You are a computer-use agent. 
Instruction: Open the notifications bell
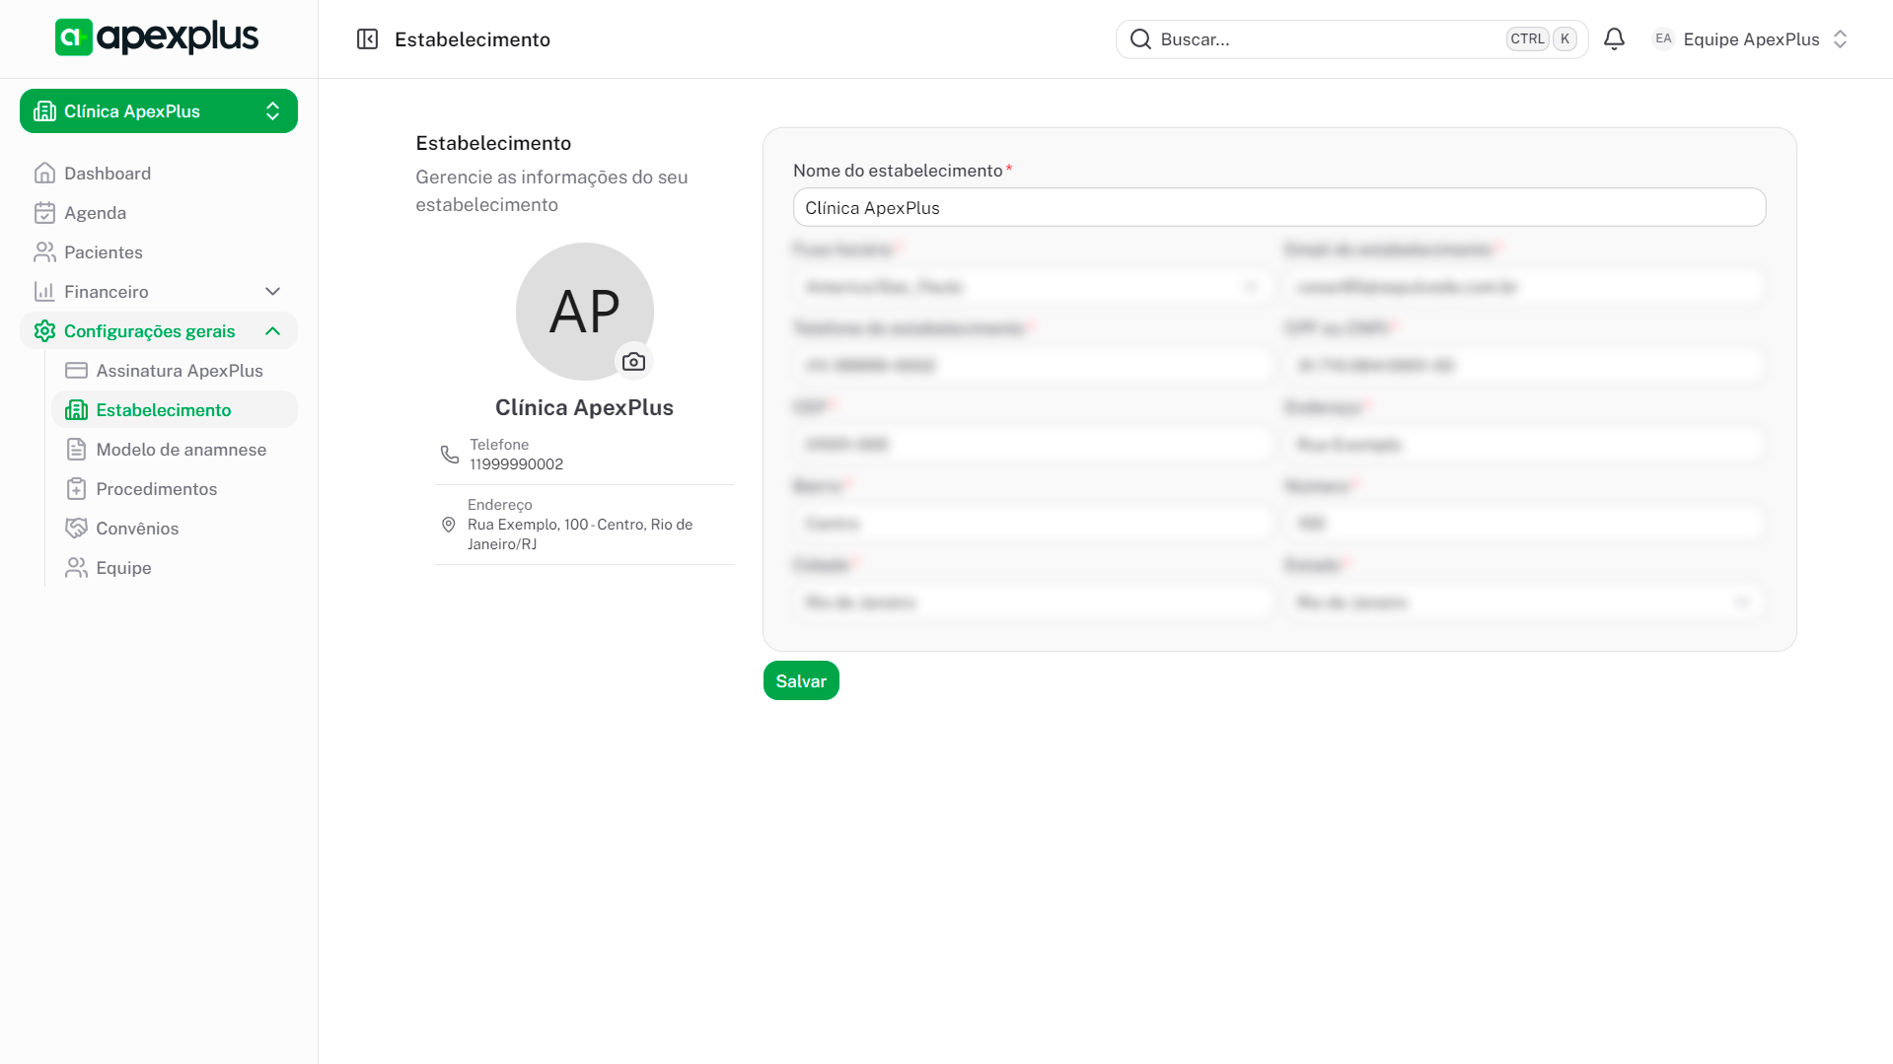click(1614, 39)
